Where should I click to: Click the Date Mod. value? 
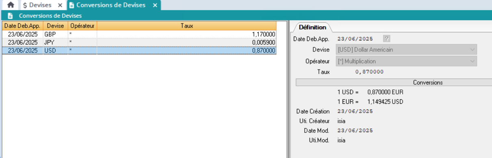point(355,130)
